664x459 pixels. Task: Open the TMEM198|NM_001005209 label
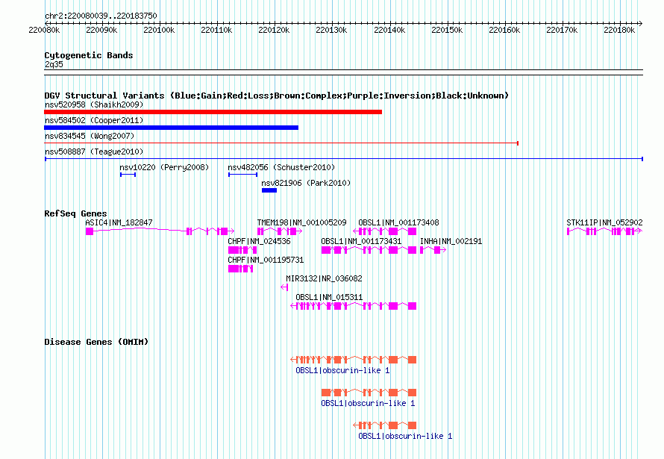[x=302, y=222]
